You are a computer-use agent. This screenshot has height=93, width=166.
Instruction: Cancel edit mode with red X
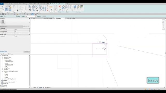click(60, 6)
